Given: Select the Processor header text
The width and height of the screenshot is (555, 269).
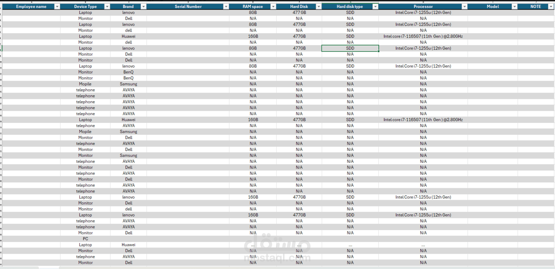Looking at the screenshot, I should [x=423, y=7].
